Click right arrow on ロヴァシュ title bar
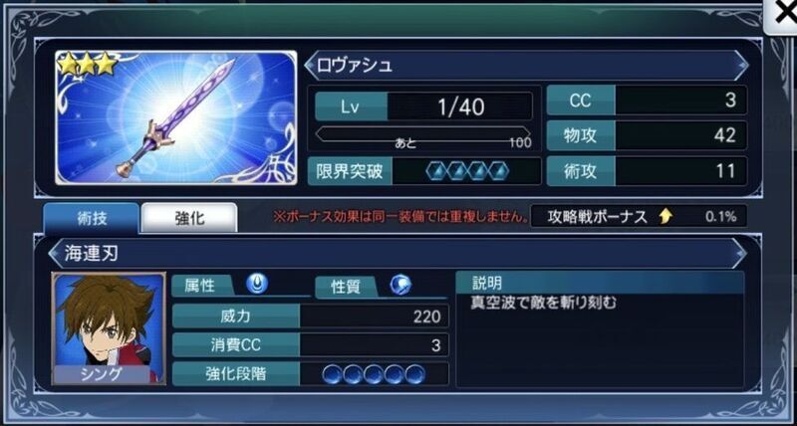The image size is (797, 426). pos(743,66)
